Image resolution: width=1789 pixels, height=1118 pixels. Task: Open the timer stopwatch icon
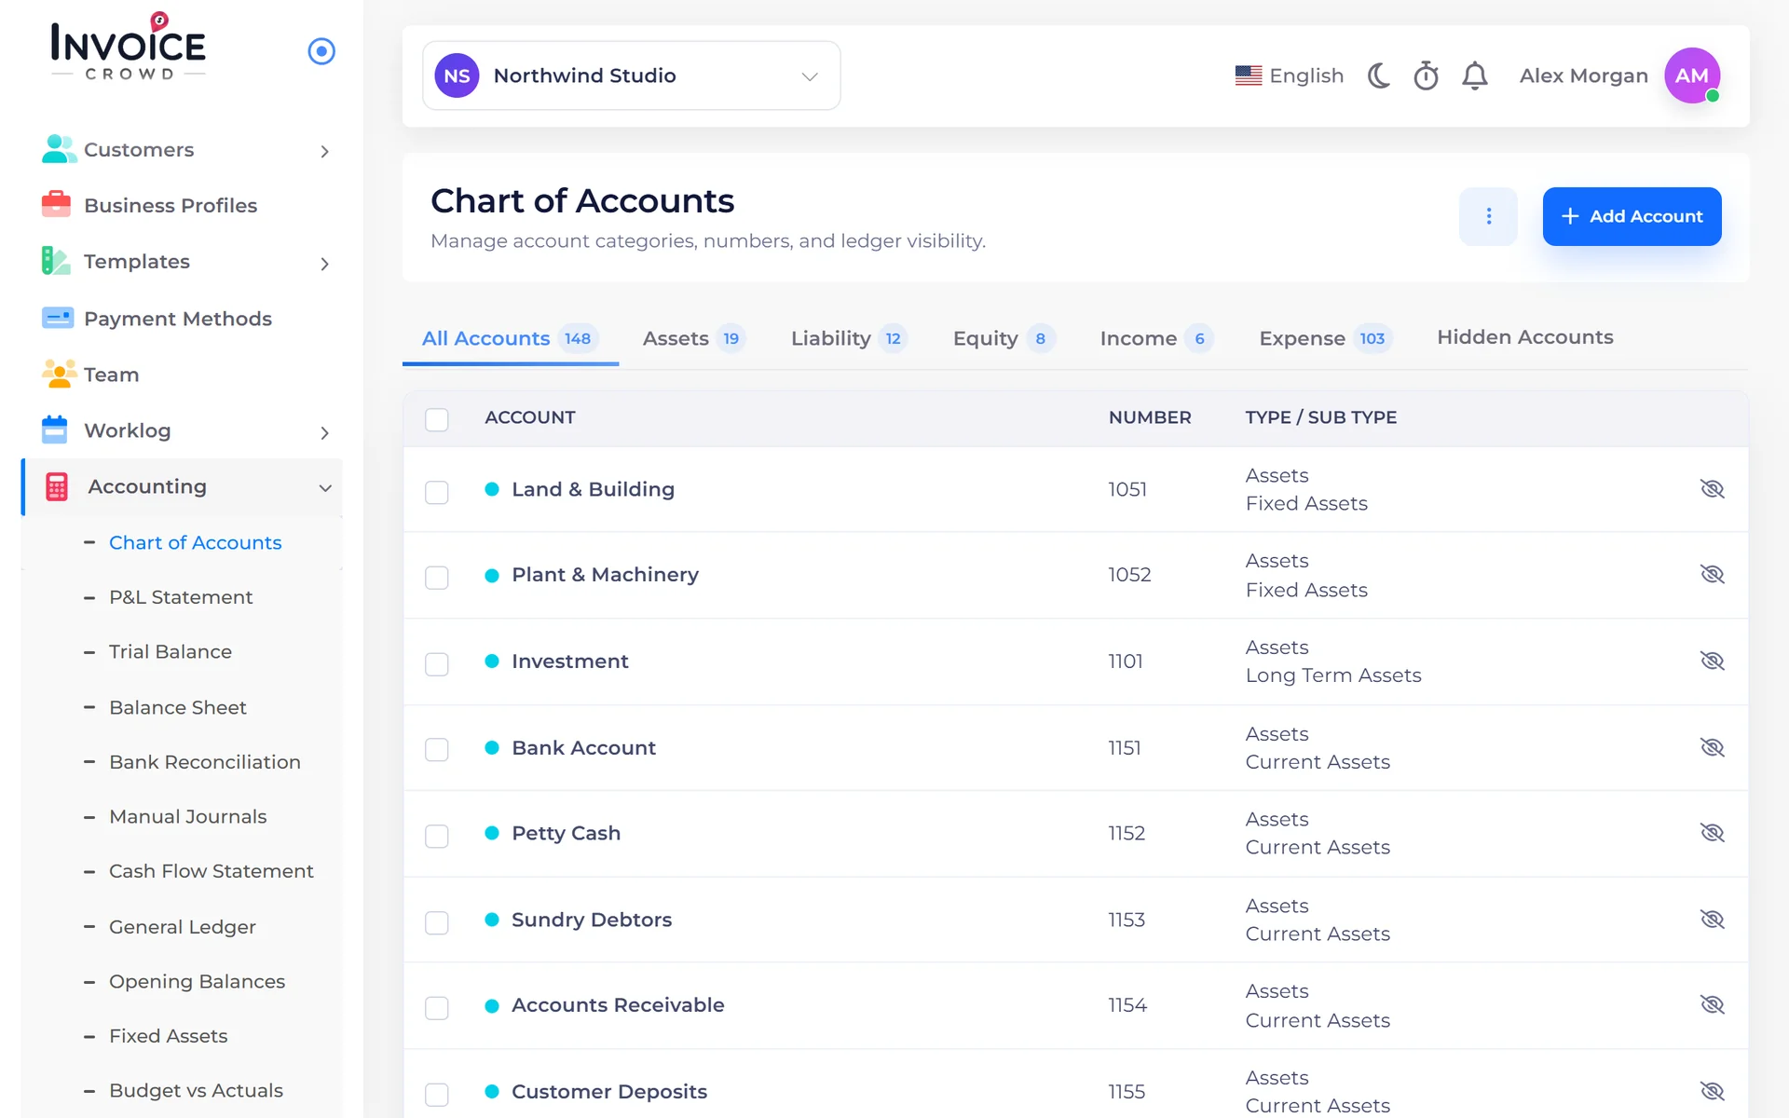[x=1427, y=75]
